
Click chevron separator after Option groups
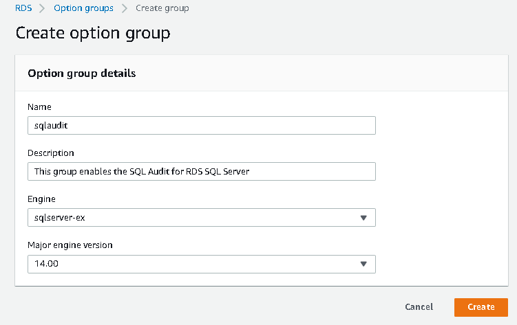pos(125,8)
